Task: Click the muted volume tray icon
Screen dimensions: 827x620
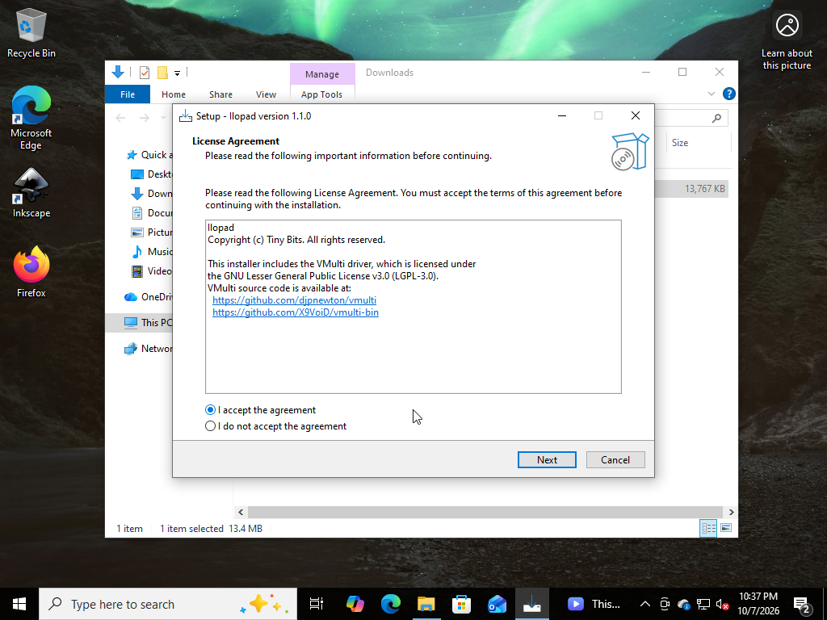Action: tap(723, 604)
